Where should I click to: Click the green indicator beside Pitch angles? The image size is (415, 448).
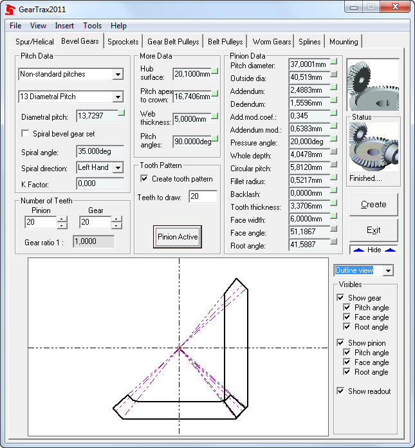(x=214, y=138)
